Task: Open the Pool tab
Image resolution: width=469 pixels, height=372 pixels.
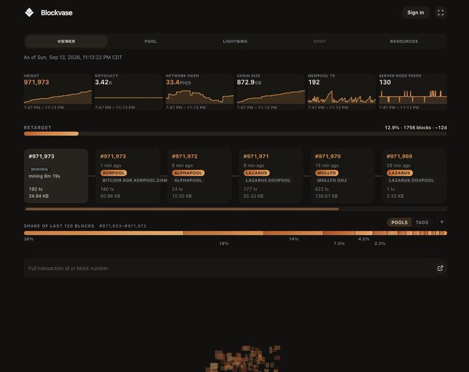Action: 151,41
